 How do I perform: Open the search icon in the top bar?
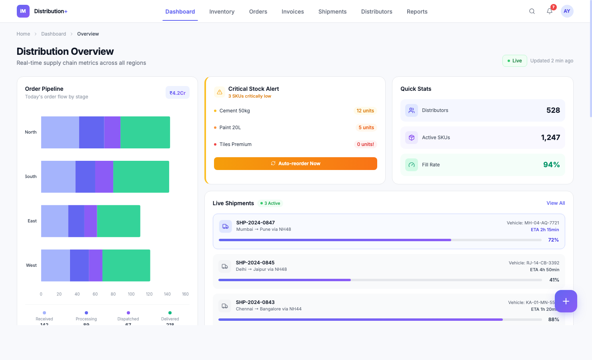532,11
